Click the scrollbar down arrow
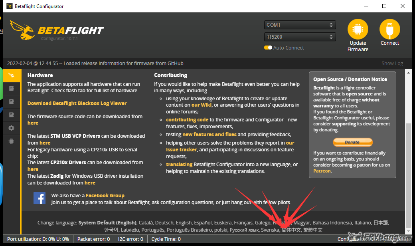 tap(408, 231)
